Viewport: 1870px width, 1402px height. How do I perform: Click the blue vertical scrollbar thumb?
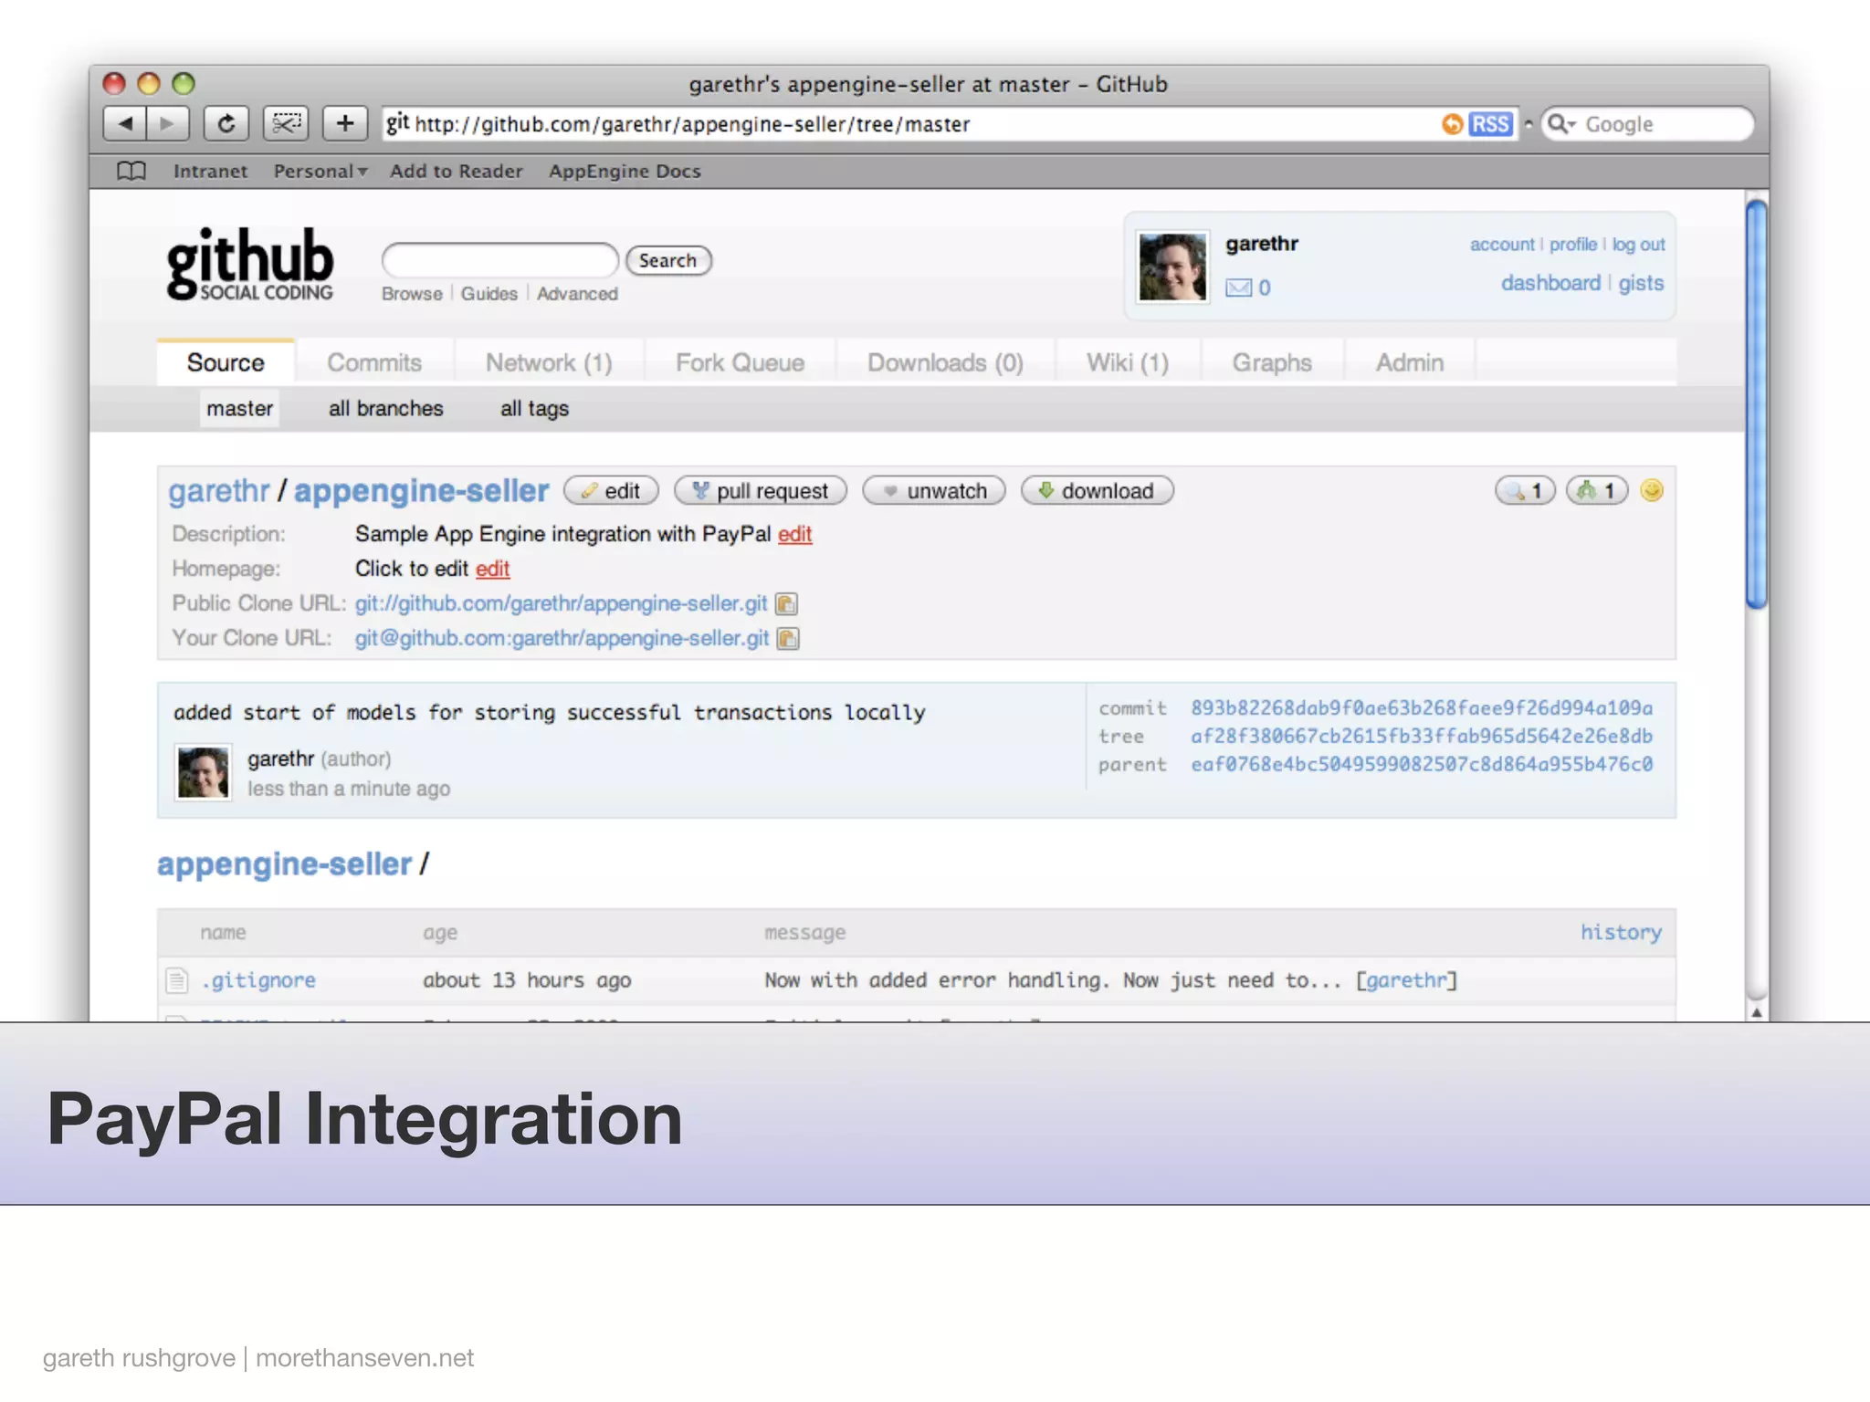[1756, 404]
